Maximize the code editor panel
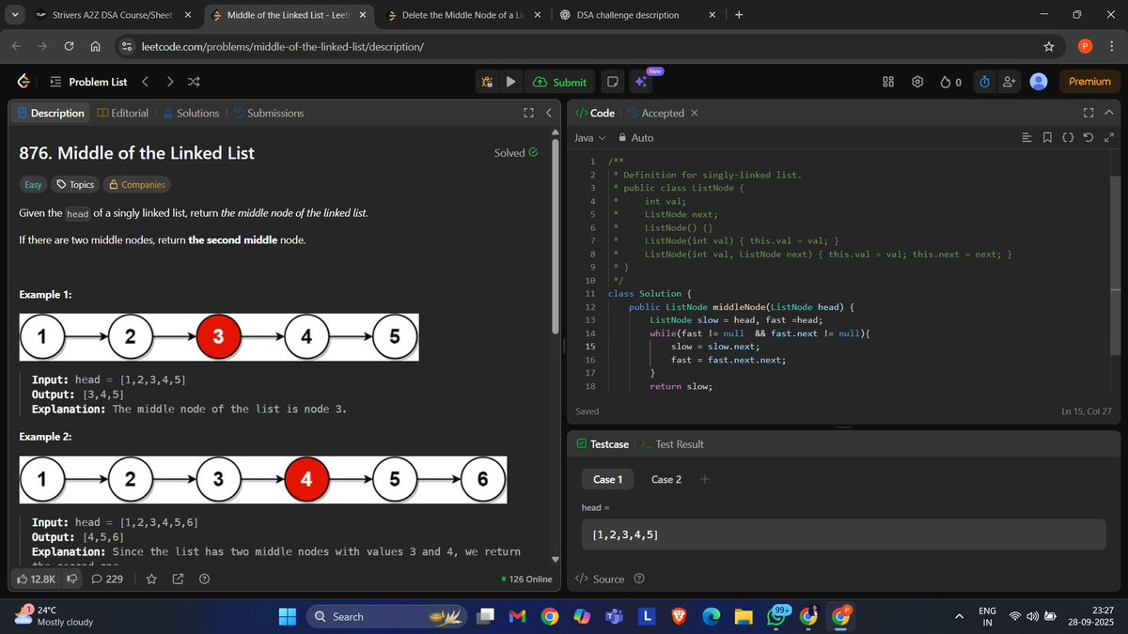The image size is (1128, 634). pos(1089,114)
